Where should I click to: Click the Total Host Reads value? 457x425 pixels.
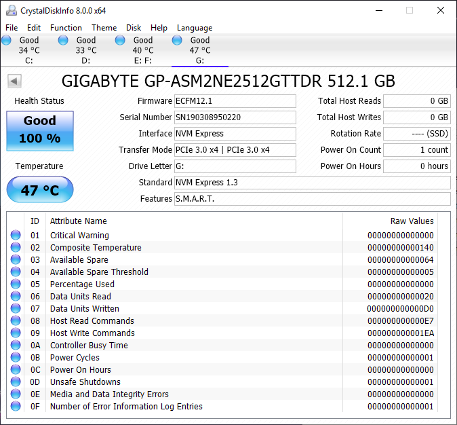pos(417,101)
